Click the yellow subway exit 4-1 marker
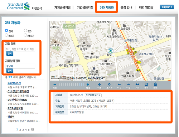Image resolution: width=179 pixels, height=137 pixels. pos(139,62)
